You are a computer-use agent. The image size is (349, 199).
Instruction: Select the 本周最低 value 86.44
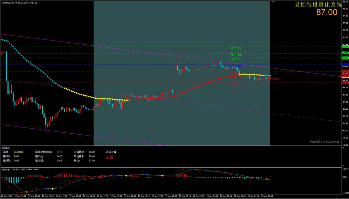coord(92,156)
